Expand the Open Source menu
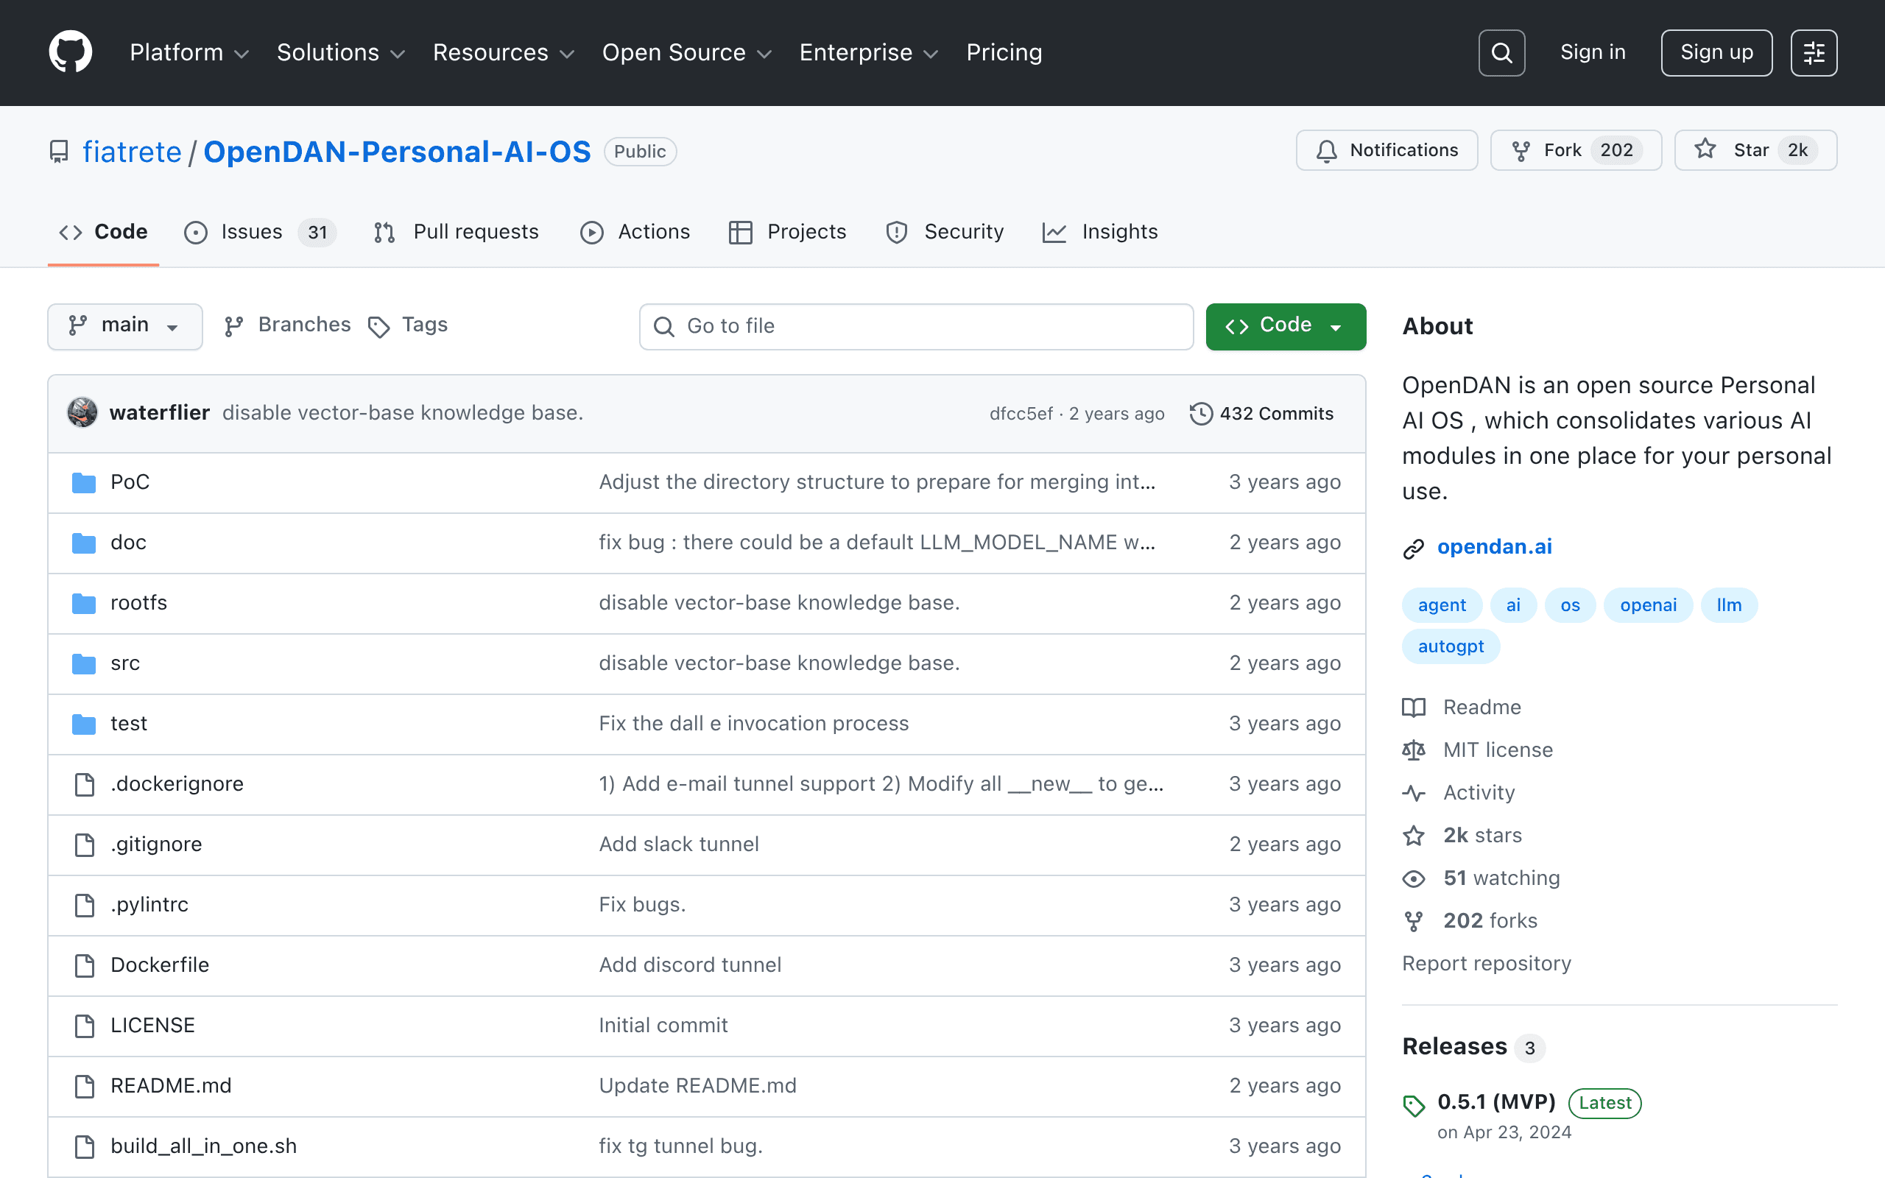Image resolution: width=1885 pixels, height=1178 pixels. 687,52
